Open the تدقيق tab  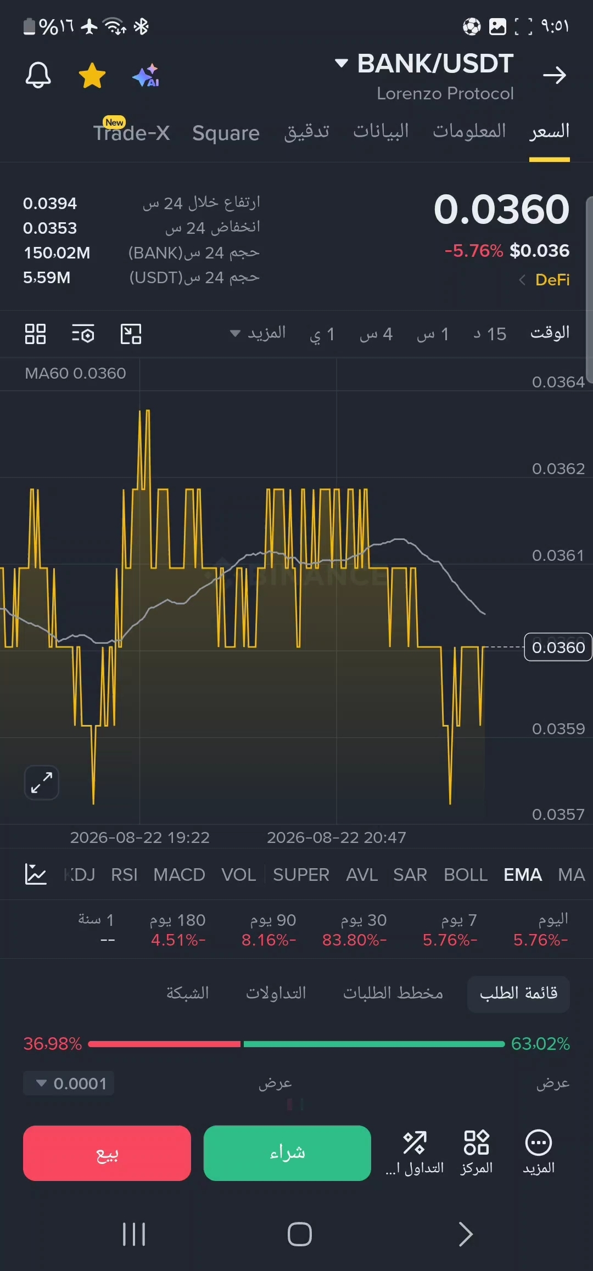[306, 132]
